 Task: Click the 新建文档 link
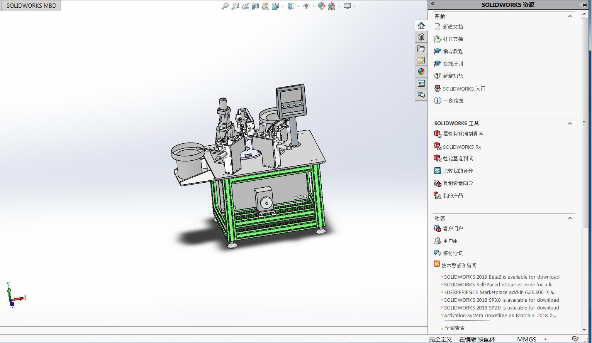453,27
